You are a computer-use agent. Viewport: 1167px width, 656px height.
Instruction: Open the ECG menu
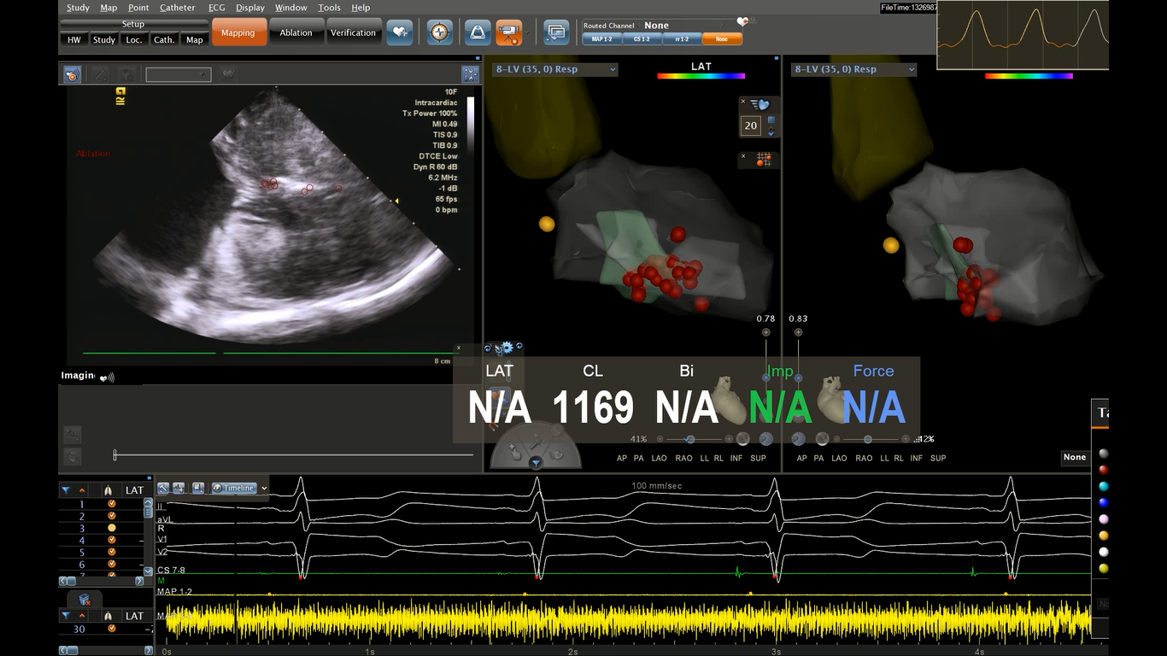click(x=216, y=8)
